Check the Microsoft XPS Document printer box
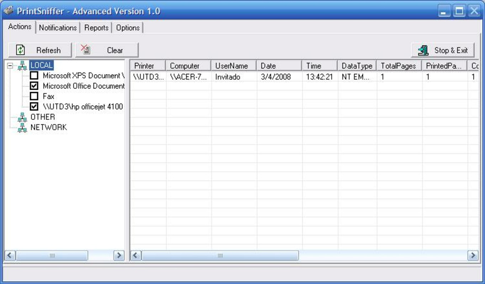 coord(34,76)
